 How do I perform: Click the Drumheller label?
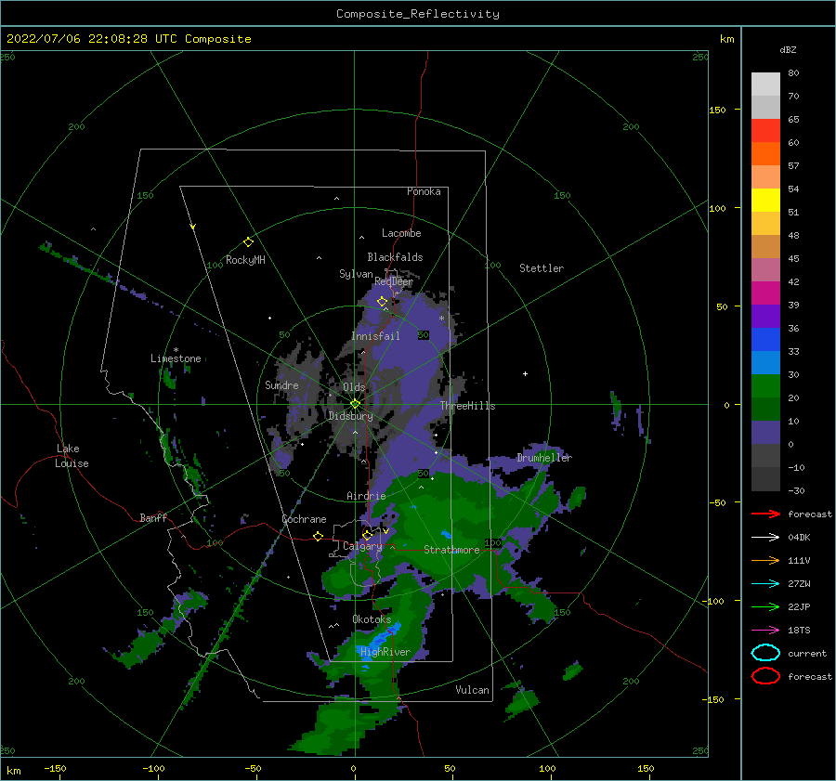(544, 458)
